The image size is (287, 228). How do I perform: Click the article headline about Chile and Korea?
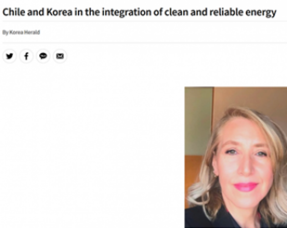tap(139, 12)
